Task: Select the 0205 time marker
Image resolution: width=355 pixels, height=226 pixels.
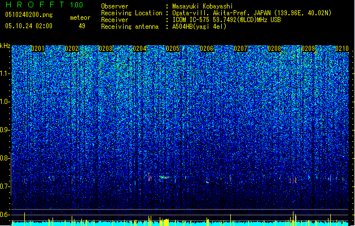Action: pyautogui.click(x=173, y=49)
